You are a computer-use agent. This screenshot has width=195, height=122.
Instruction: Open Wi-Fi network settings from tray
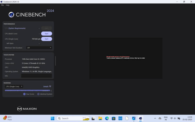[x=171, y=118]
